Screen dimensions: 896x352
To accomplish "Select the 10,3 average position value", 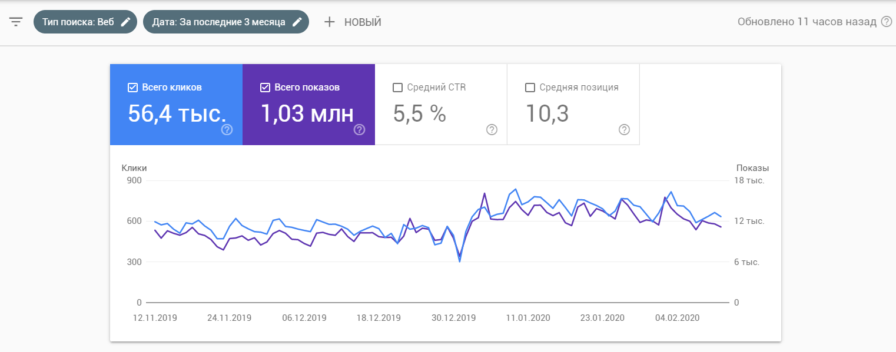I will pyautogui.click(x=547, y=113).
